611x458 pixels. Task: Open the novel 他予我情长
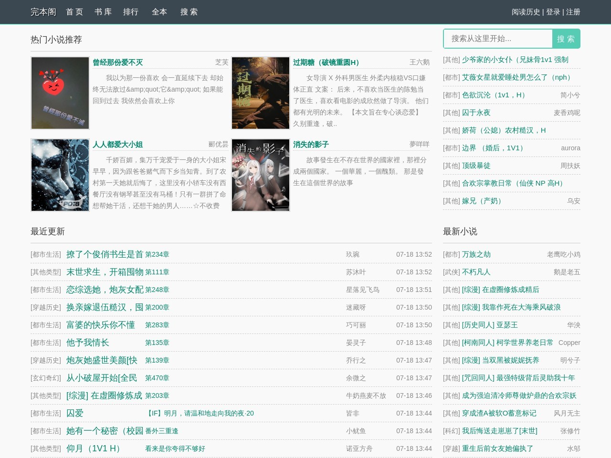88,343
